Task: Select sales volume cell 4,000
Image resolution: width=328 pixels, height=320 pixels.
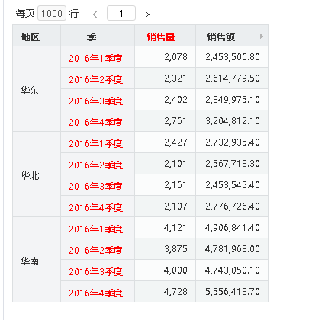Action: 165,270
